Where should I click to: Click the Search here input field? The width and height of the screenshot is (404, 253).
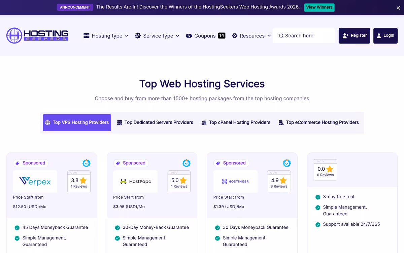click(x=304, y=35)
